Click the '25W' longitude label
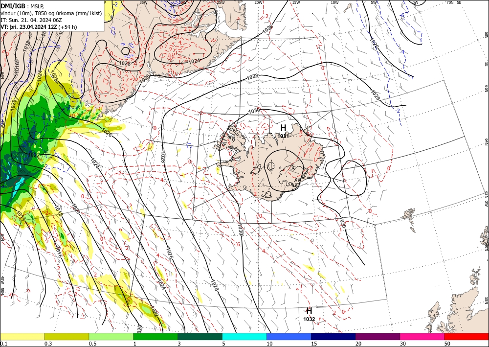Image resolution: width=489 pixels, height=347 pixels. coord(221,2)
